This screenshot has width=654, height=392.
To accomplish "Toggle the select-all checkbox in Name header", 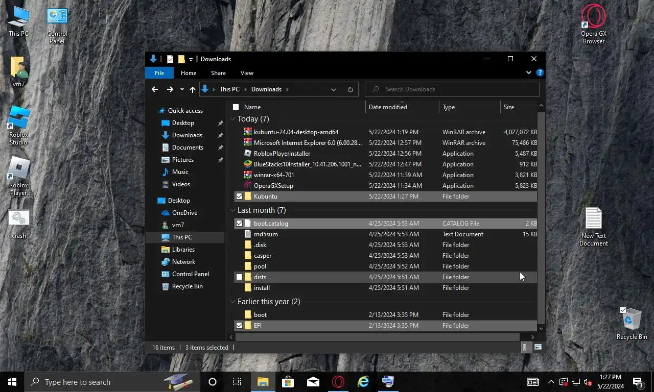I will 236,107.
